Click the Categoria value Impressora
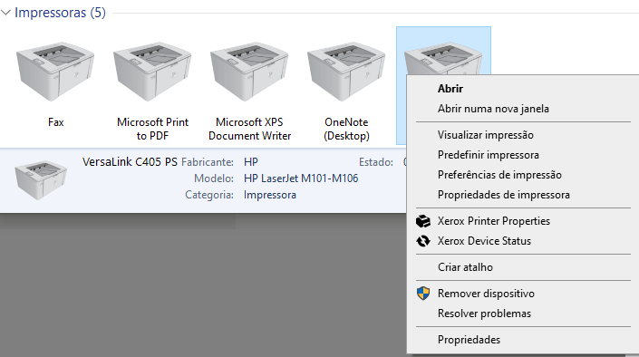 point(270,195)
